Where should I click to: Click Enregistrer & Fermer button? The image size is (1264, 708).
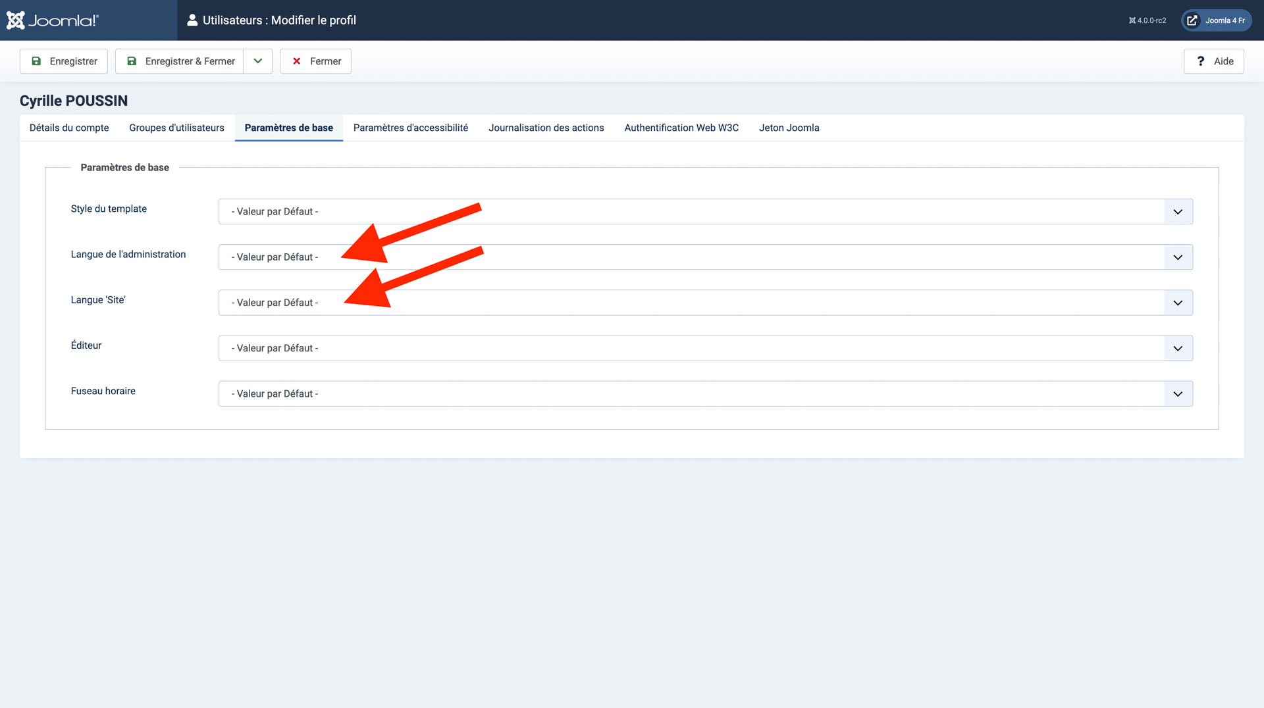(x=180, y=61)
